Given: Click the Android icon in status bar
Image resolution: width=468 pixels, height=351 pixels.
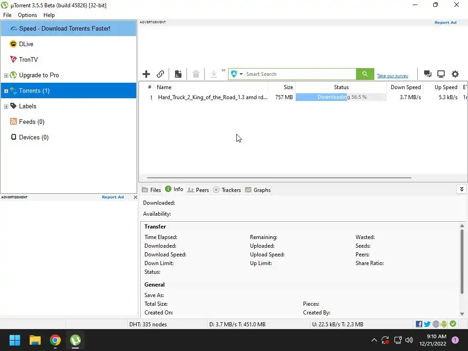Looking at the screenshot, I should pyautogui.click(x=444, y=324).
